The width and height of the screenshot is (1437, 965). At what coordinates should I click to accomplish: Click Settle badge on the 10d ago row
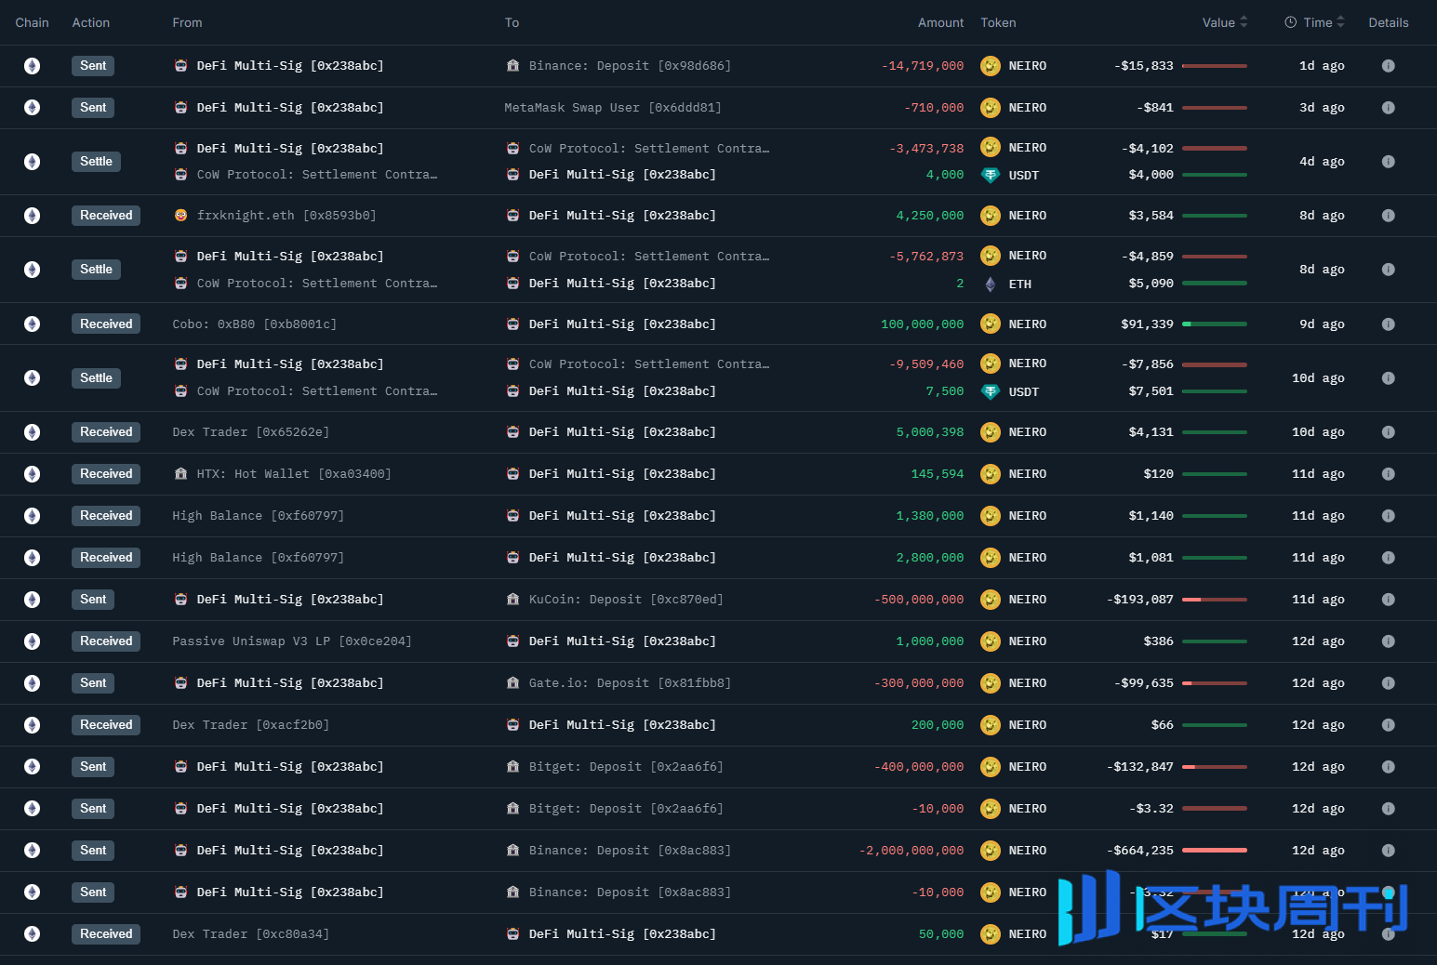[96, 378]
